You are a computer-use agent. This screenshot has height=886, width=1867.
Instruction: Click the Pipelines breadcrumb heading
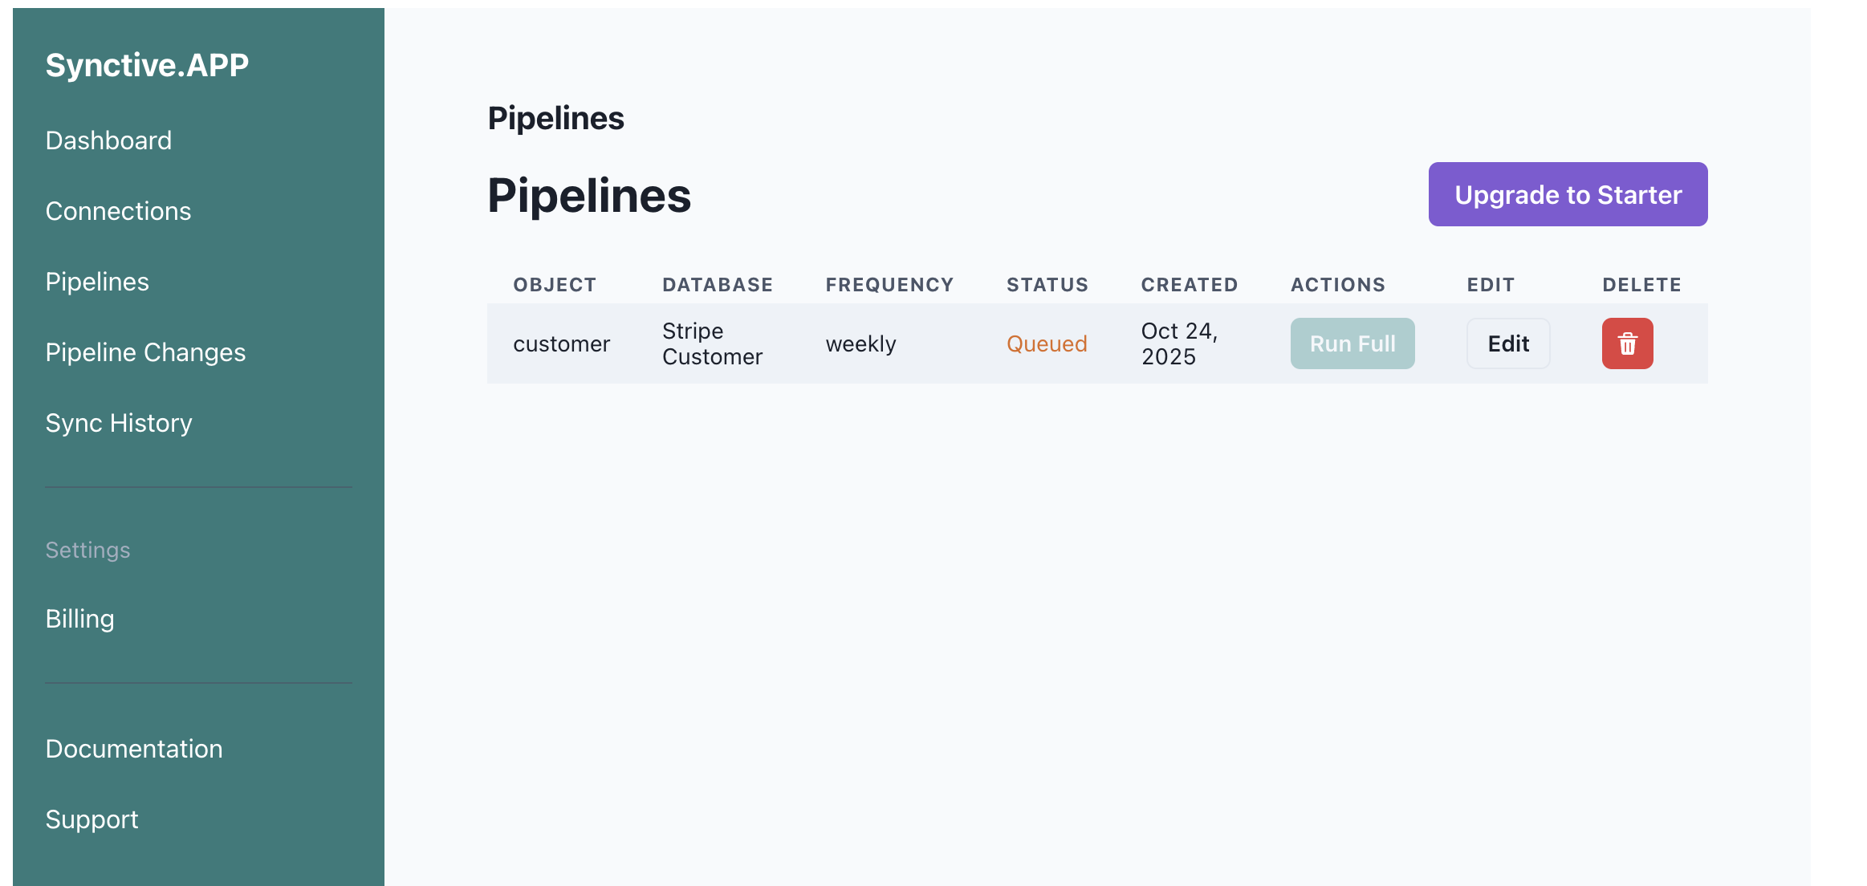[556, 117]
